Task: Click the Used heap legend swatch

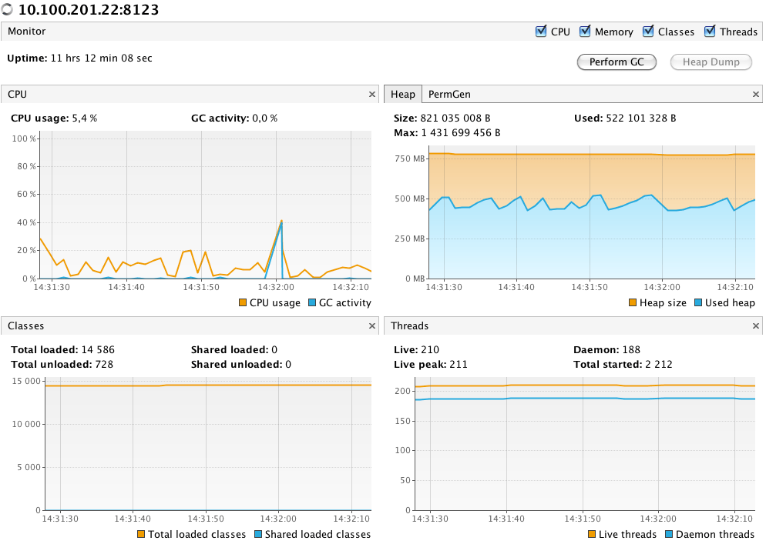Action: pos(698,303)
